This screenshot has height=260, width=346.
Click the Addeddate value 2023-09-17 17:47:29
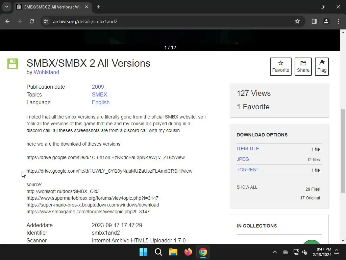tap(117, 225)
